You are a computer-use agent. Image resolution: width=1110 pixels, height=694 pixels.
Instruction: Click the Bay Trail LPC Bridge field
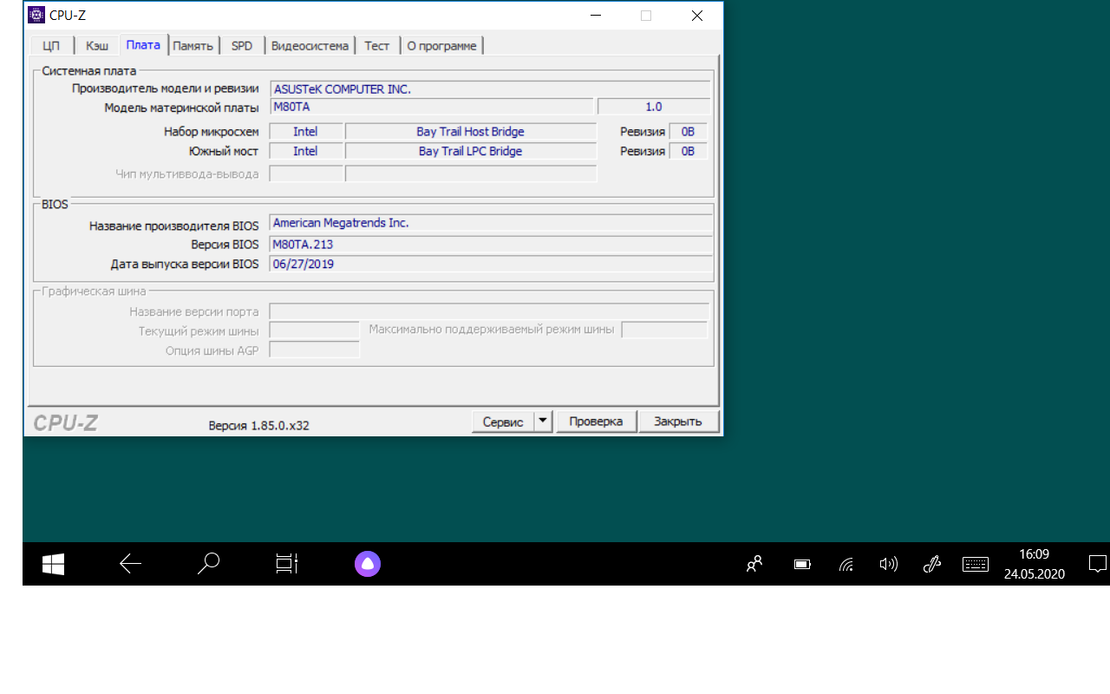click(471, 151)
